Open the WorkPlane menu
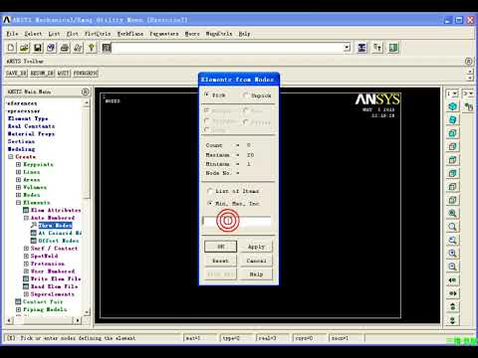 click(x=130, y=34)
